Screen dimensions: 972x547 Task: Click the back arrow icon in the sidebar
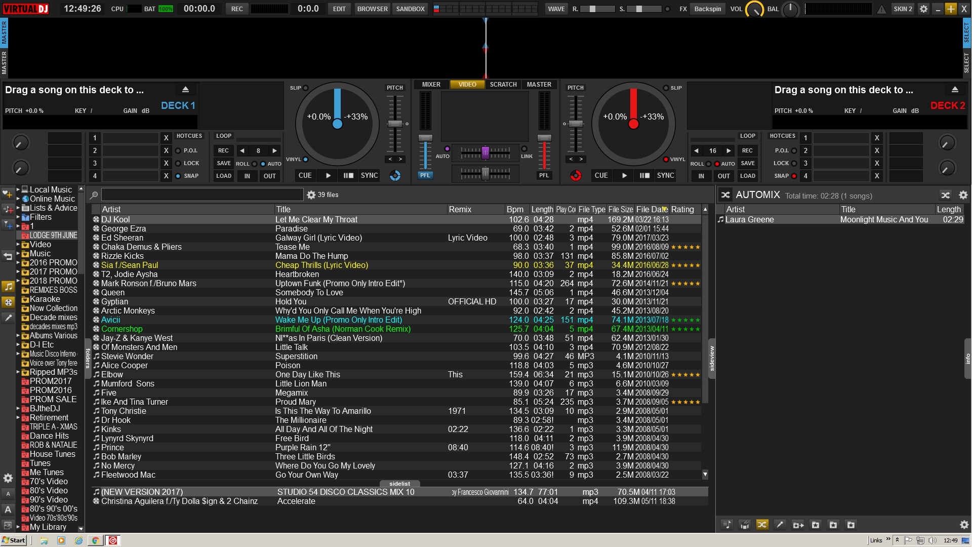[x=8, y=256]
